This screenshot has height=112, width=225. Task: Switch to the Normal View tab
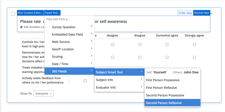pos(201,13)
